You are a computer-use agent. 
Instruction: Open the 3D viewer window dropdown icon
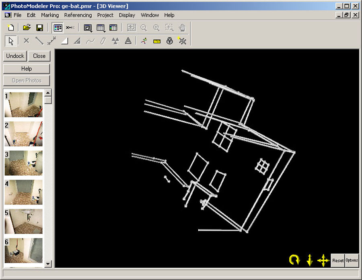(x=88, y=28)
